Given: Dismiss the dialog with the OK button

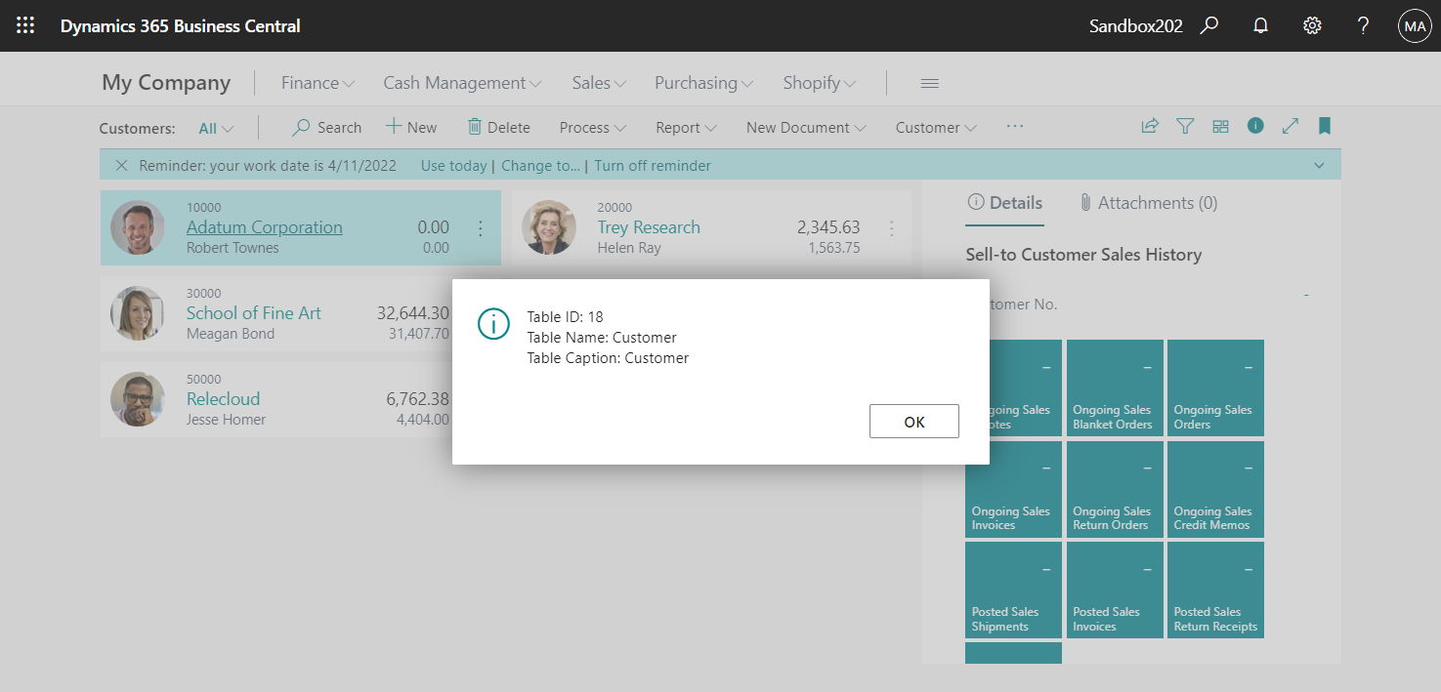Looking at the screenshot, I should click(913, 421).
